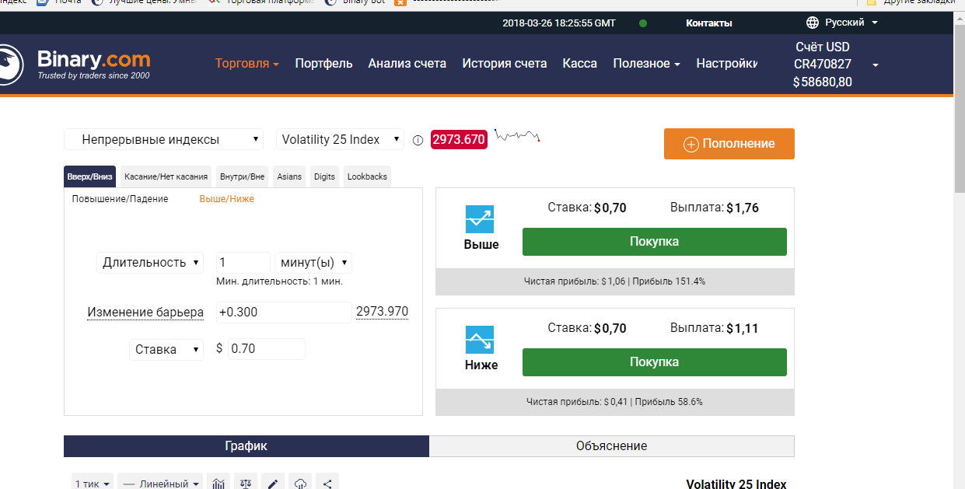
Task: Open the Длительность type dropdown
Action: click(151, 263)
